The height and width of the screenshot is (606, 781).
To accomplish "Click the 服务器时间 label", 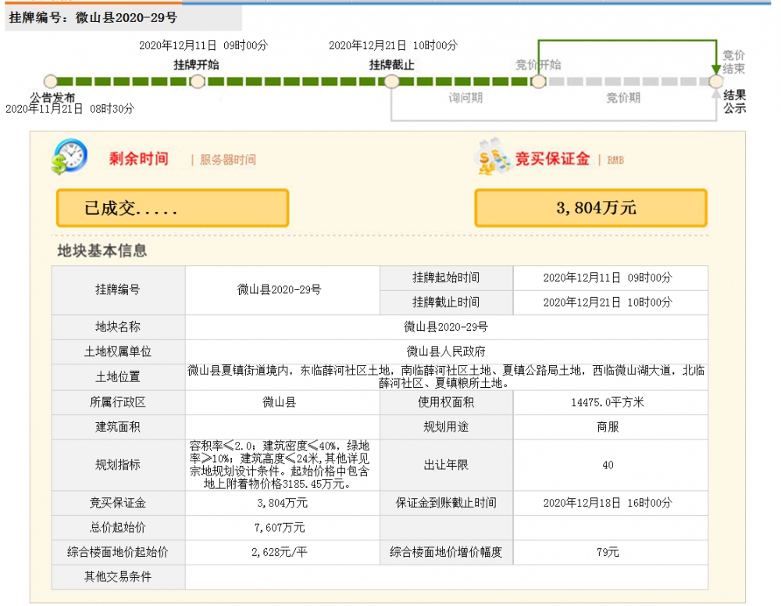I will [228, 160].
